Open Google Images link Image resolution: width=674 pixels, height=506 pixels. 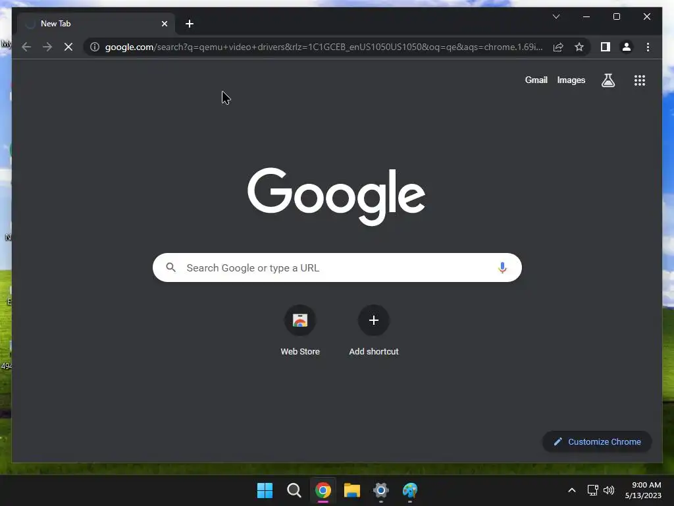coord(571,80)
